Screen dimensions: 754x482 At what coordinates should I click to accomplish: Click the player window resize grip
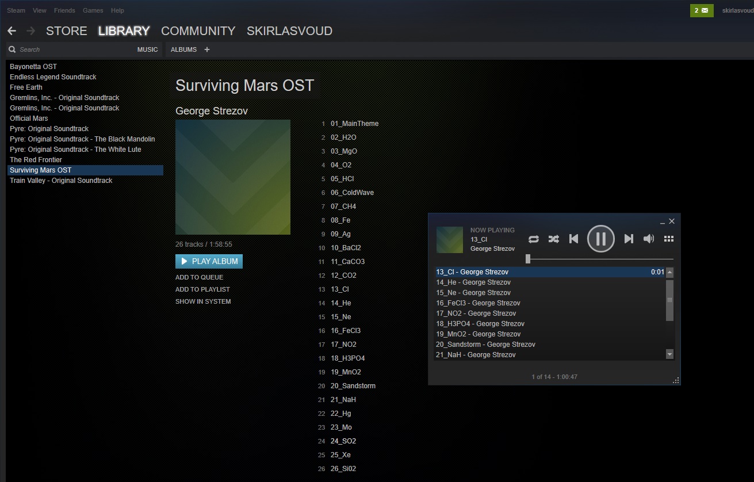(676, 380)
